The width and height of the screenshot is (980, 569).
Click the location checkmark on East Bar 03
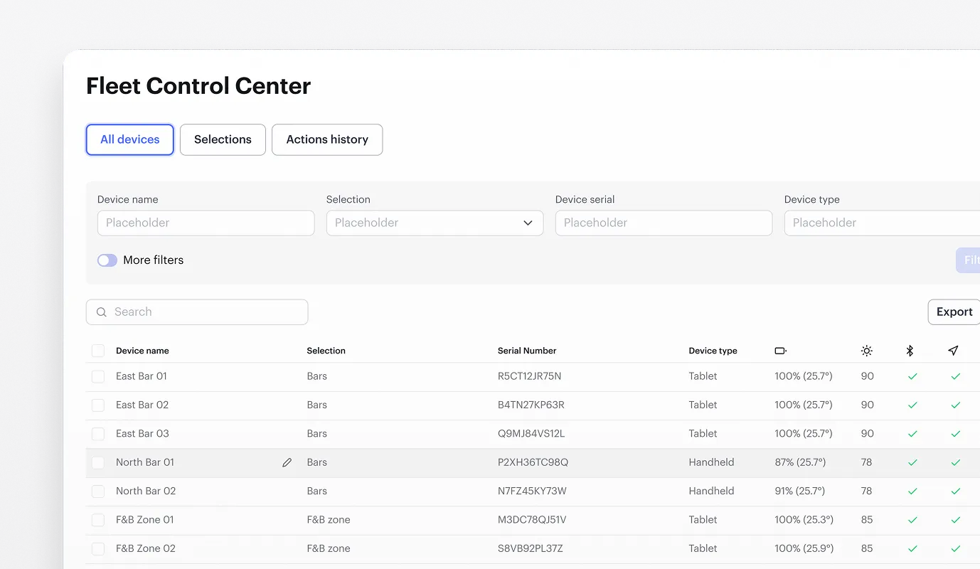(x=956, y=433)
